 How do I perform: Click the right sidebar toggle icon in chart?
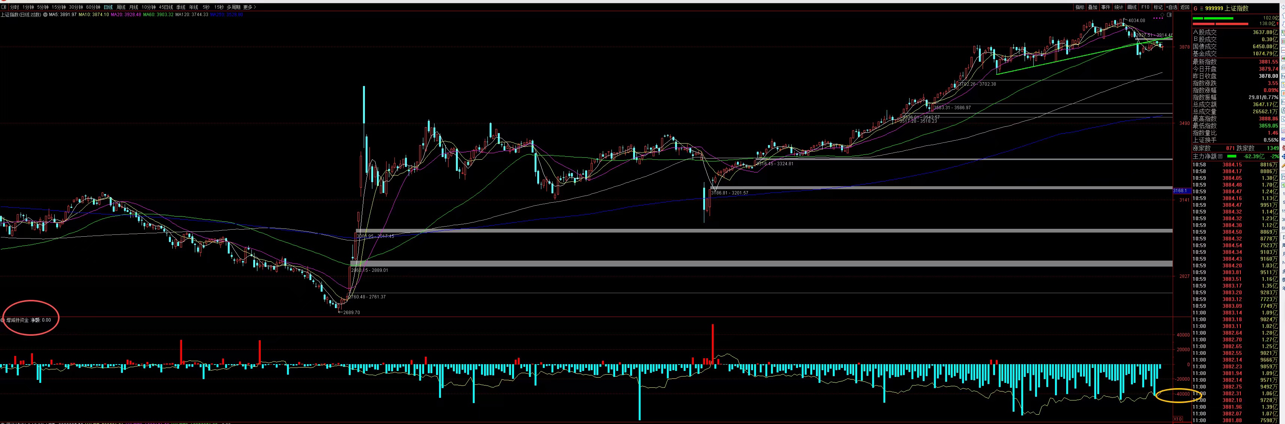1169,15
